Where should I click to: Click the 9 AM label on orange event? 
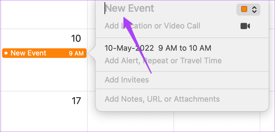point(76,53)
